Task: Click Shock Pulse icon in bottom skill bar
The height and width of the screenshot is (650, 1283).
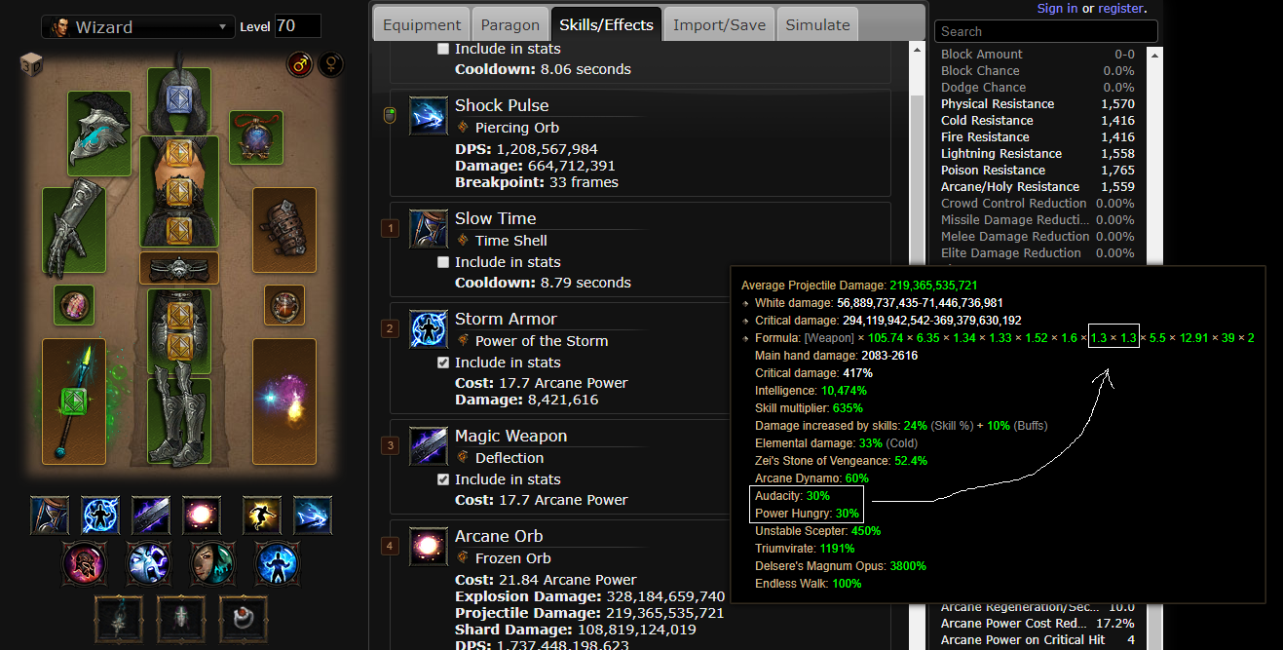Action: (313, 516)
